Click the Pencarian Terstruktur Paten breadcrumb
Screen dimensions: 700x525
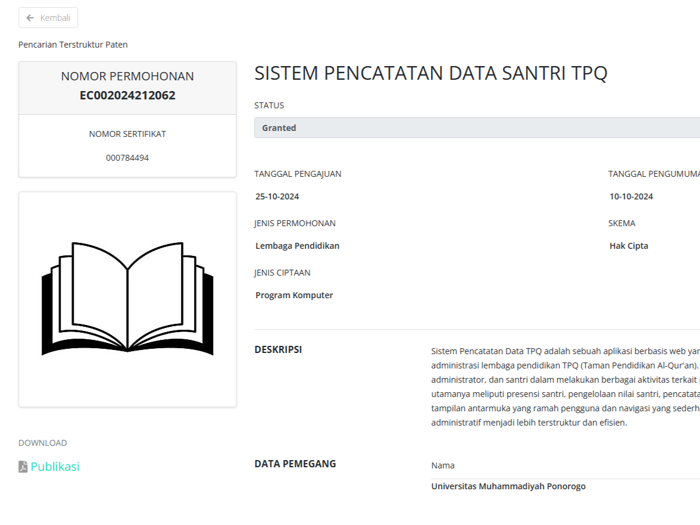pyautogui.click(x=73, y=44)
